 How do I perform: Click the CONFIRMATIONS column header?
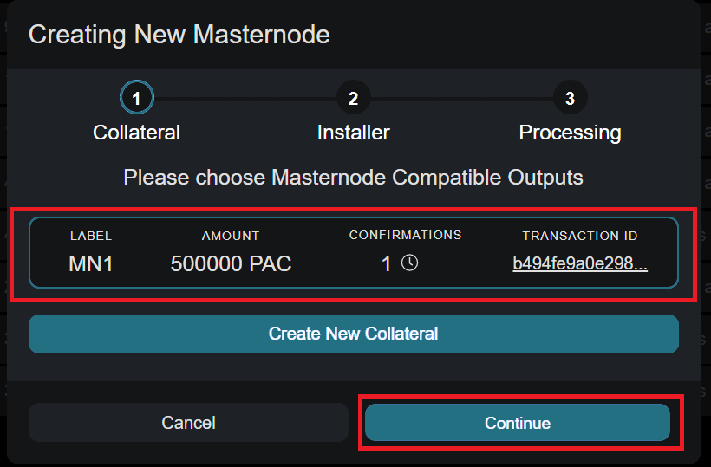click(405, 235)
